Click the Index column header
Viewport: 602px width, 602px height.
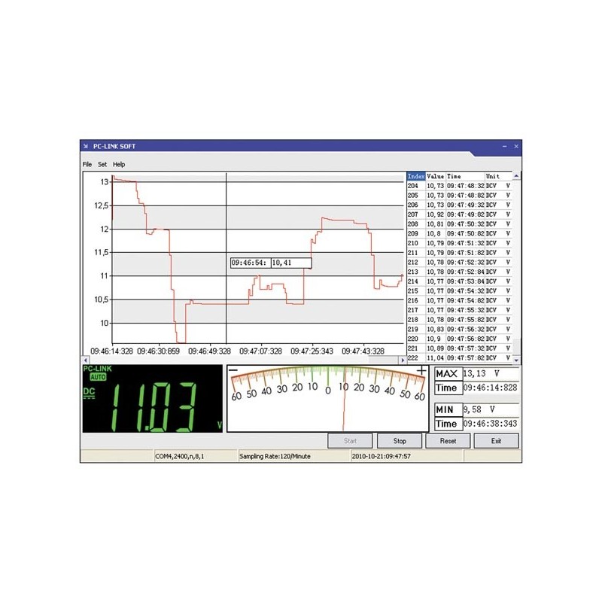tap(416, 176)
